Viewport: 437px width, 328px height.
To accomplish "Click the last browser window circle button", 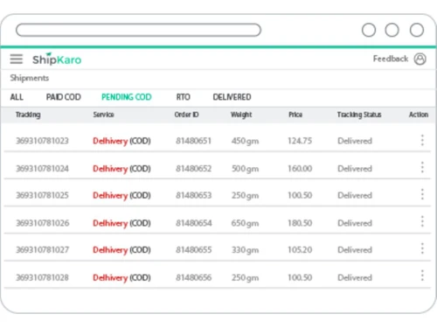I will (x=417, y=30).
